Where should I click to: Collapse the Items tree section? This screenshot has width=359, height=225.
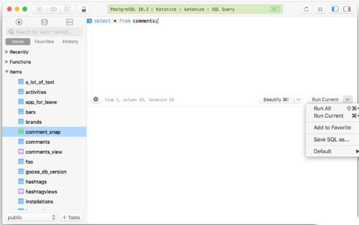[7, 72]
